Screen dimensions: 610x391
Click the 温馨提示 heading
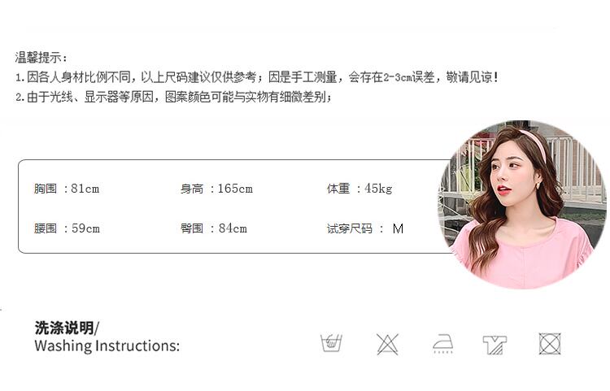coord(41,58)
